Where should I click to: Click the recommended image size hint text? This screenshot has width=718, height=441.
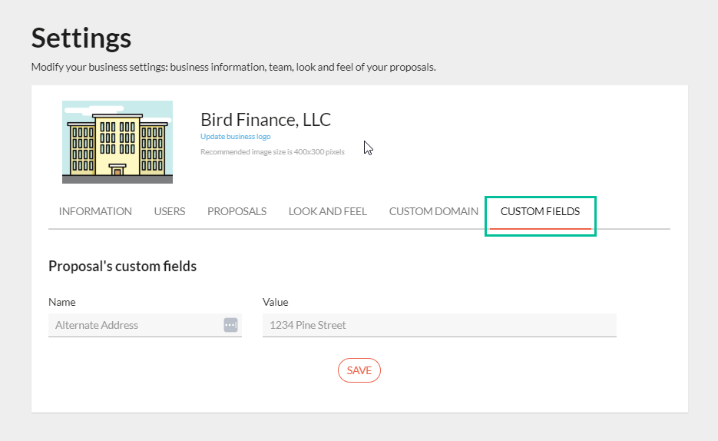click(272, 152)
